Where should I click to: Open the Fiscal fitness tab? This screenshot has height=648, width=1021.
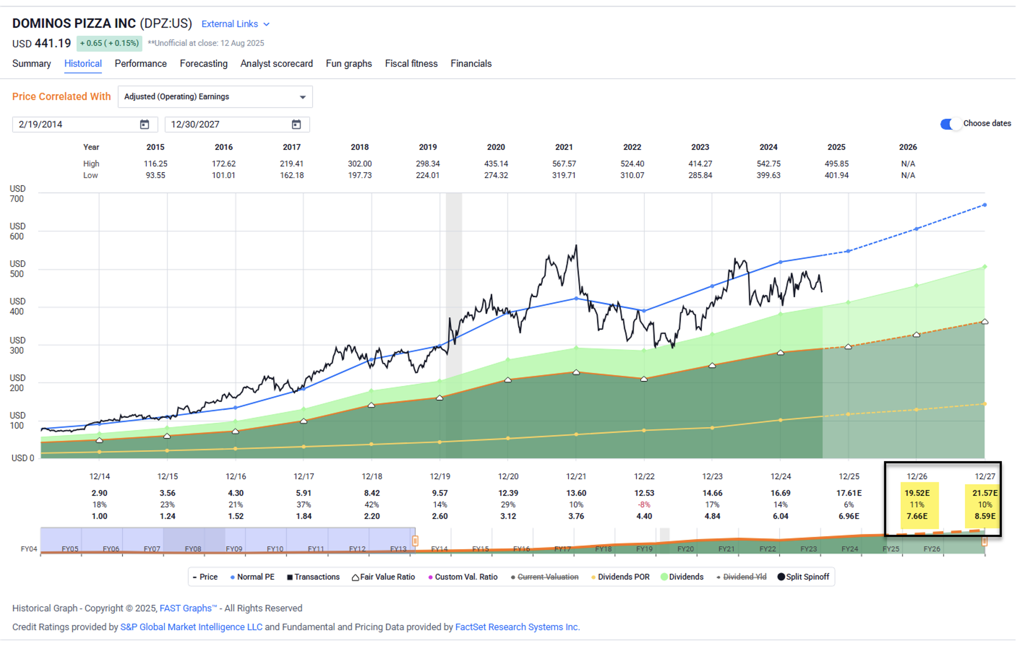(411, 63)
